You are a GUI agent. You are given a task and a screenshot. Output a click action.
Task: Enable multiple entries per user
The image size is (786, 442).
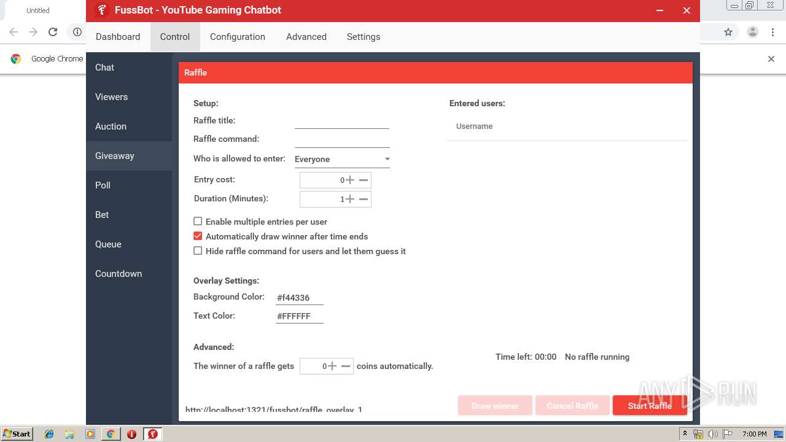[x=198, y=221]
